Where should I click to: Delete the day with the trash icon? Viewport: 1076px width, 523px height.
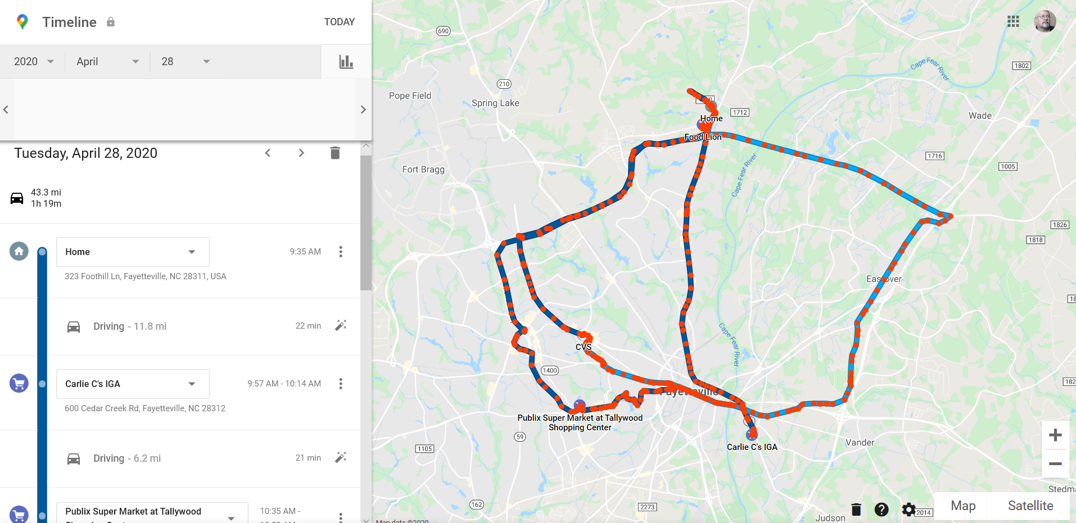[335, 153]
